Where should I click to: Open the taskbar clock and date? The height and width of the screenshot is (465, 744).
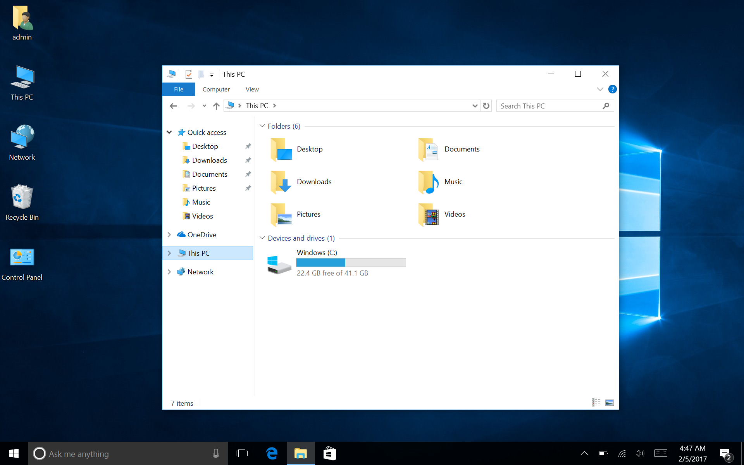pos(692,453)
